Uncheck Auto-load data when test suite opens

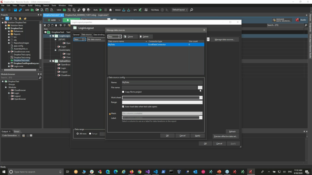point(123,107)
